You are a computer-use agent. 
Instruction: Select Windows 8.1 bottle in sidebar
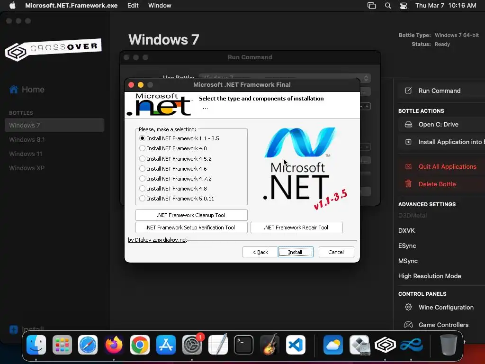pyautogui.click(x=27, y=140)
